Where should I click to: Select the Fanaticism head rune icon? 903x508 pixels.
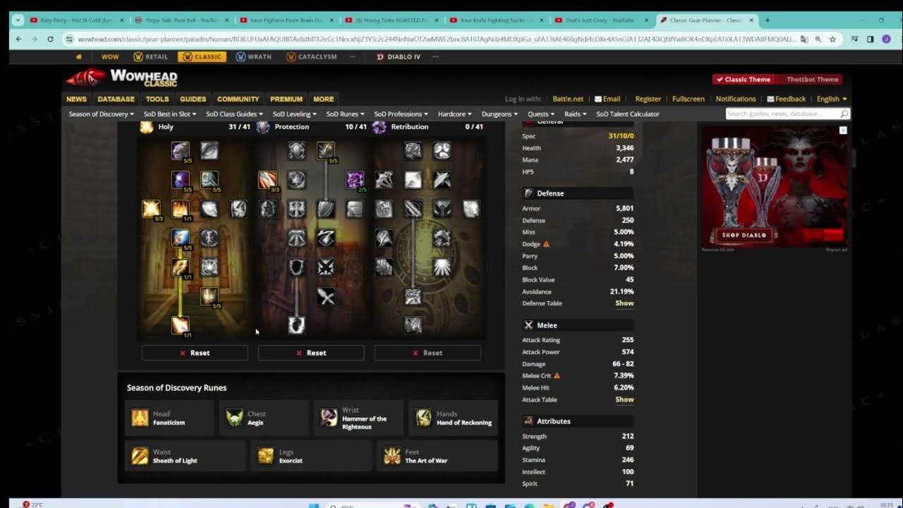[140, 418]
